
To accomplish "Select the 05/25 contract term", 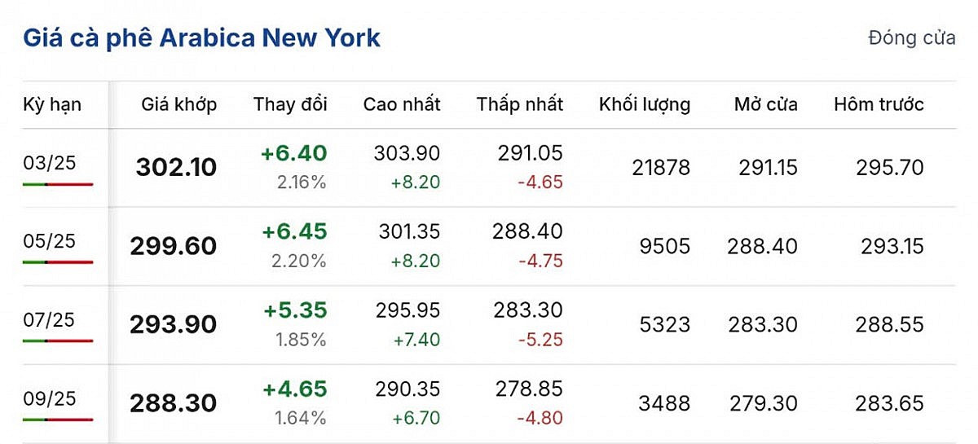I will click(x=50, y=241).
